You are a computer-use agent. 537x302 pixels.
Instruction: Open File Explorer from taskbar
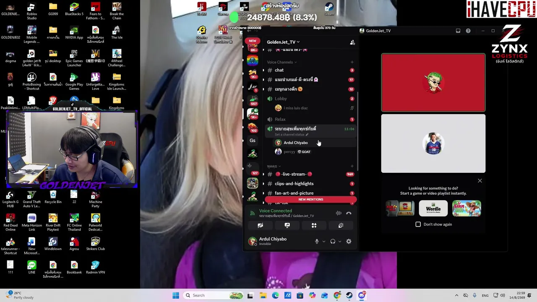[263, 295]
